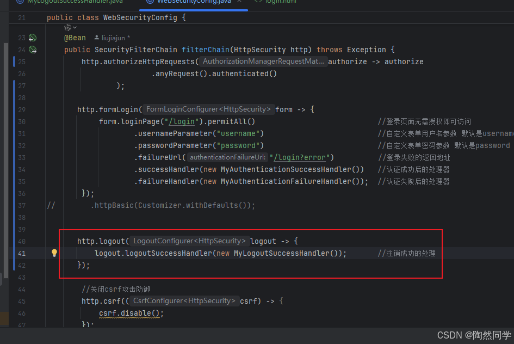The height and width of the screenshot is (344, 514).
Task: Click the yellow intention bulb on line 41
Action: pyautogui.click(x=53, y=253)
